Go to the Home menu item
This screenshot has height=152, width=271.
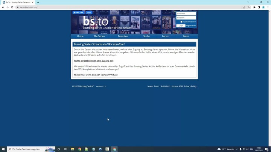[x=80, y=36]
